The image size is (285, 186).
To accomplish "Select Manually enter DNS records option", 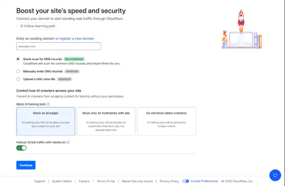I will [18, 71].
